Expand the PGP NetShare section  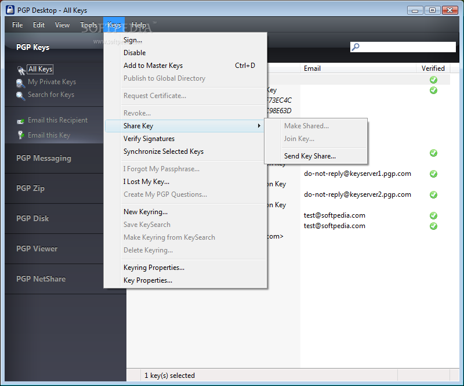coord(54,279)
